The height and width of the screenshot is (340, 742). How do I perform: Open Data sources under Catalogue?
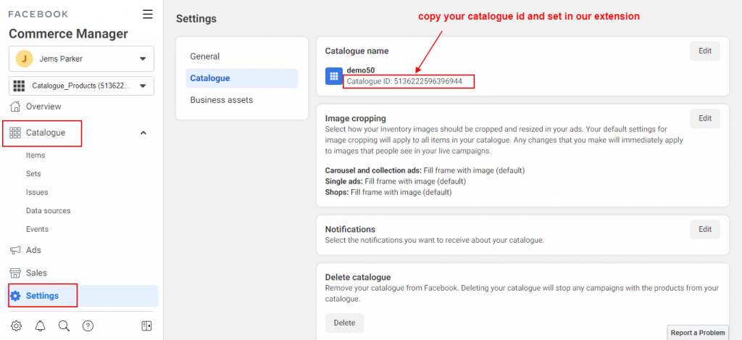coord(49,211)
